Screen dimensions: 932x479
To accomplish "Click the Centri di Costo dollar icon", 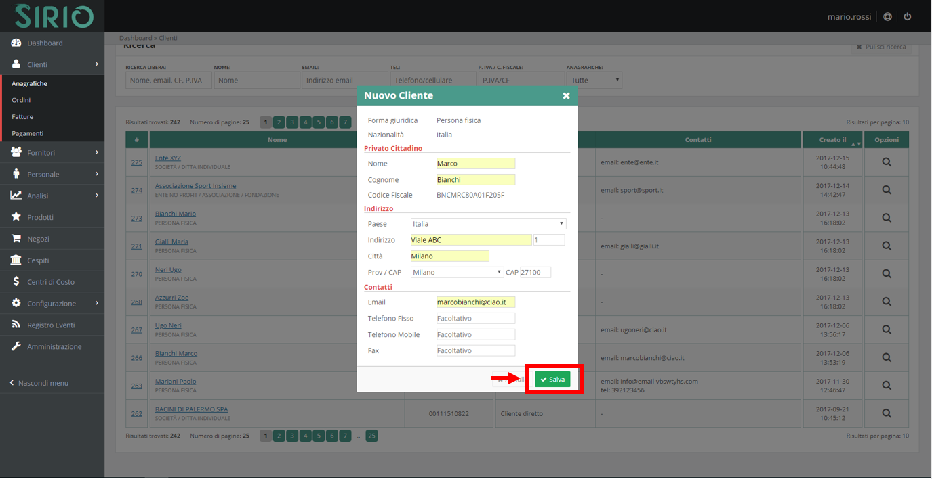I will (x=16, y=281).
